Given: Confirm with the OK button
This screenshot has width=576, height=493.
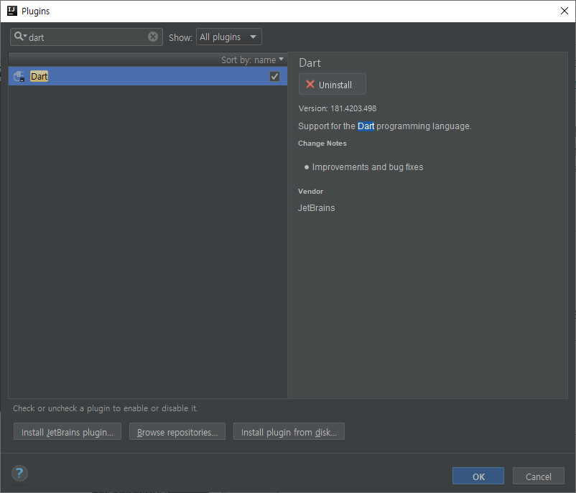Looking at the screenshot, I should point(478,476).
